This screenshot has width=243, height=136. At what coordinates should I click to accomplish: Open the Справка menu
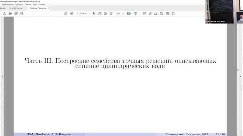[x=41, y=4]
